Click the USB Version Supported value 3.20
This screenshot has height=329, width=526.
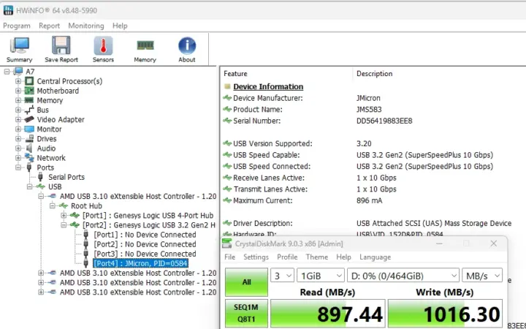364,144
